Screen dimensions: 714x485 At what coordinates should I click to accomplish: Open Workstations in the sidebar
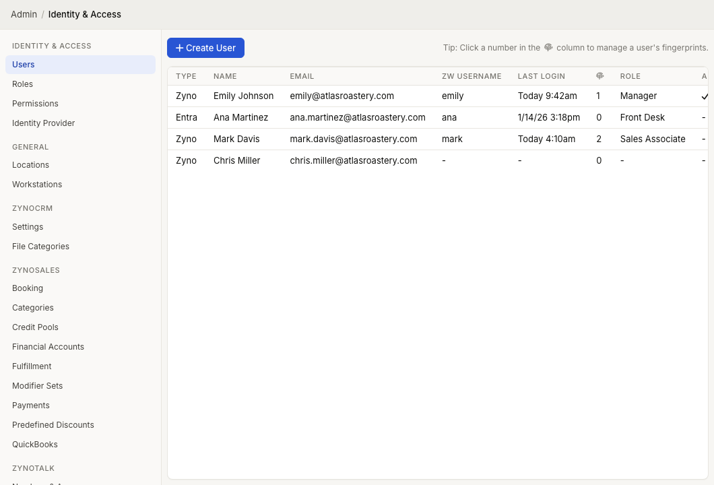point(81,185)
